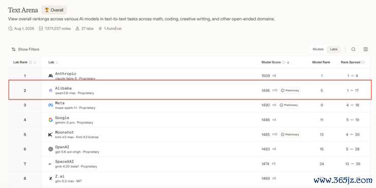The height and width of the screenshot is (188, 376).
Task: Open the column settings icon
Action: coord(365,49)
